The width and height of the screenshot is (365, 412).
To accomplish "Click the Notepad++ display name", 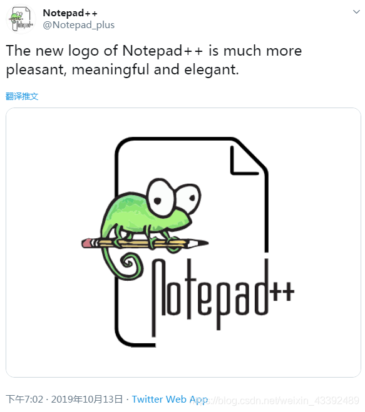I will 70,13.
